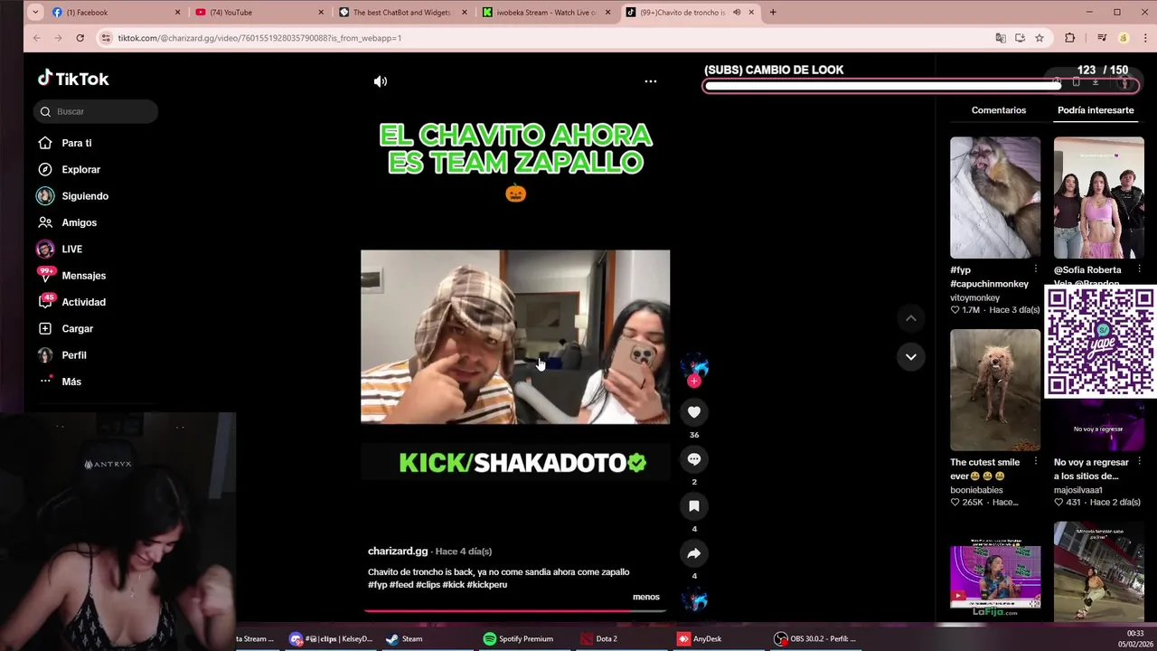This screenshot has width=1157, height=651.
Task: Click the address bar URL
Action: (259, 38)
